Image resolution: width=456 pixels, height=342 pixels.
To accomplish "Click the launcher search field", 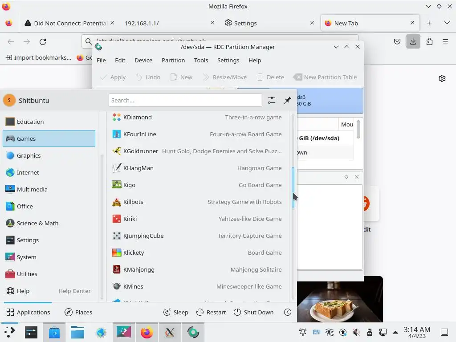I will pos(185,100).
